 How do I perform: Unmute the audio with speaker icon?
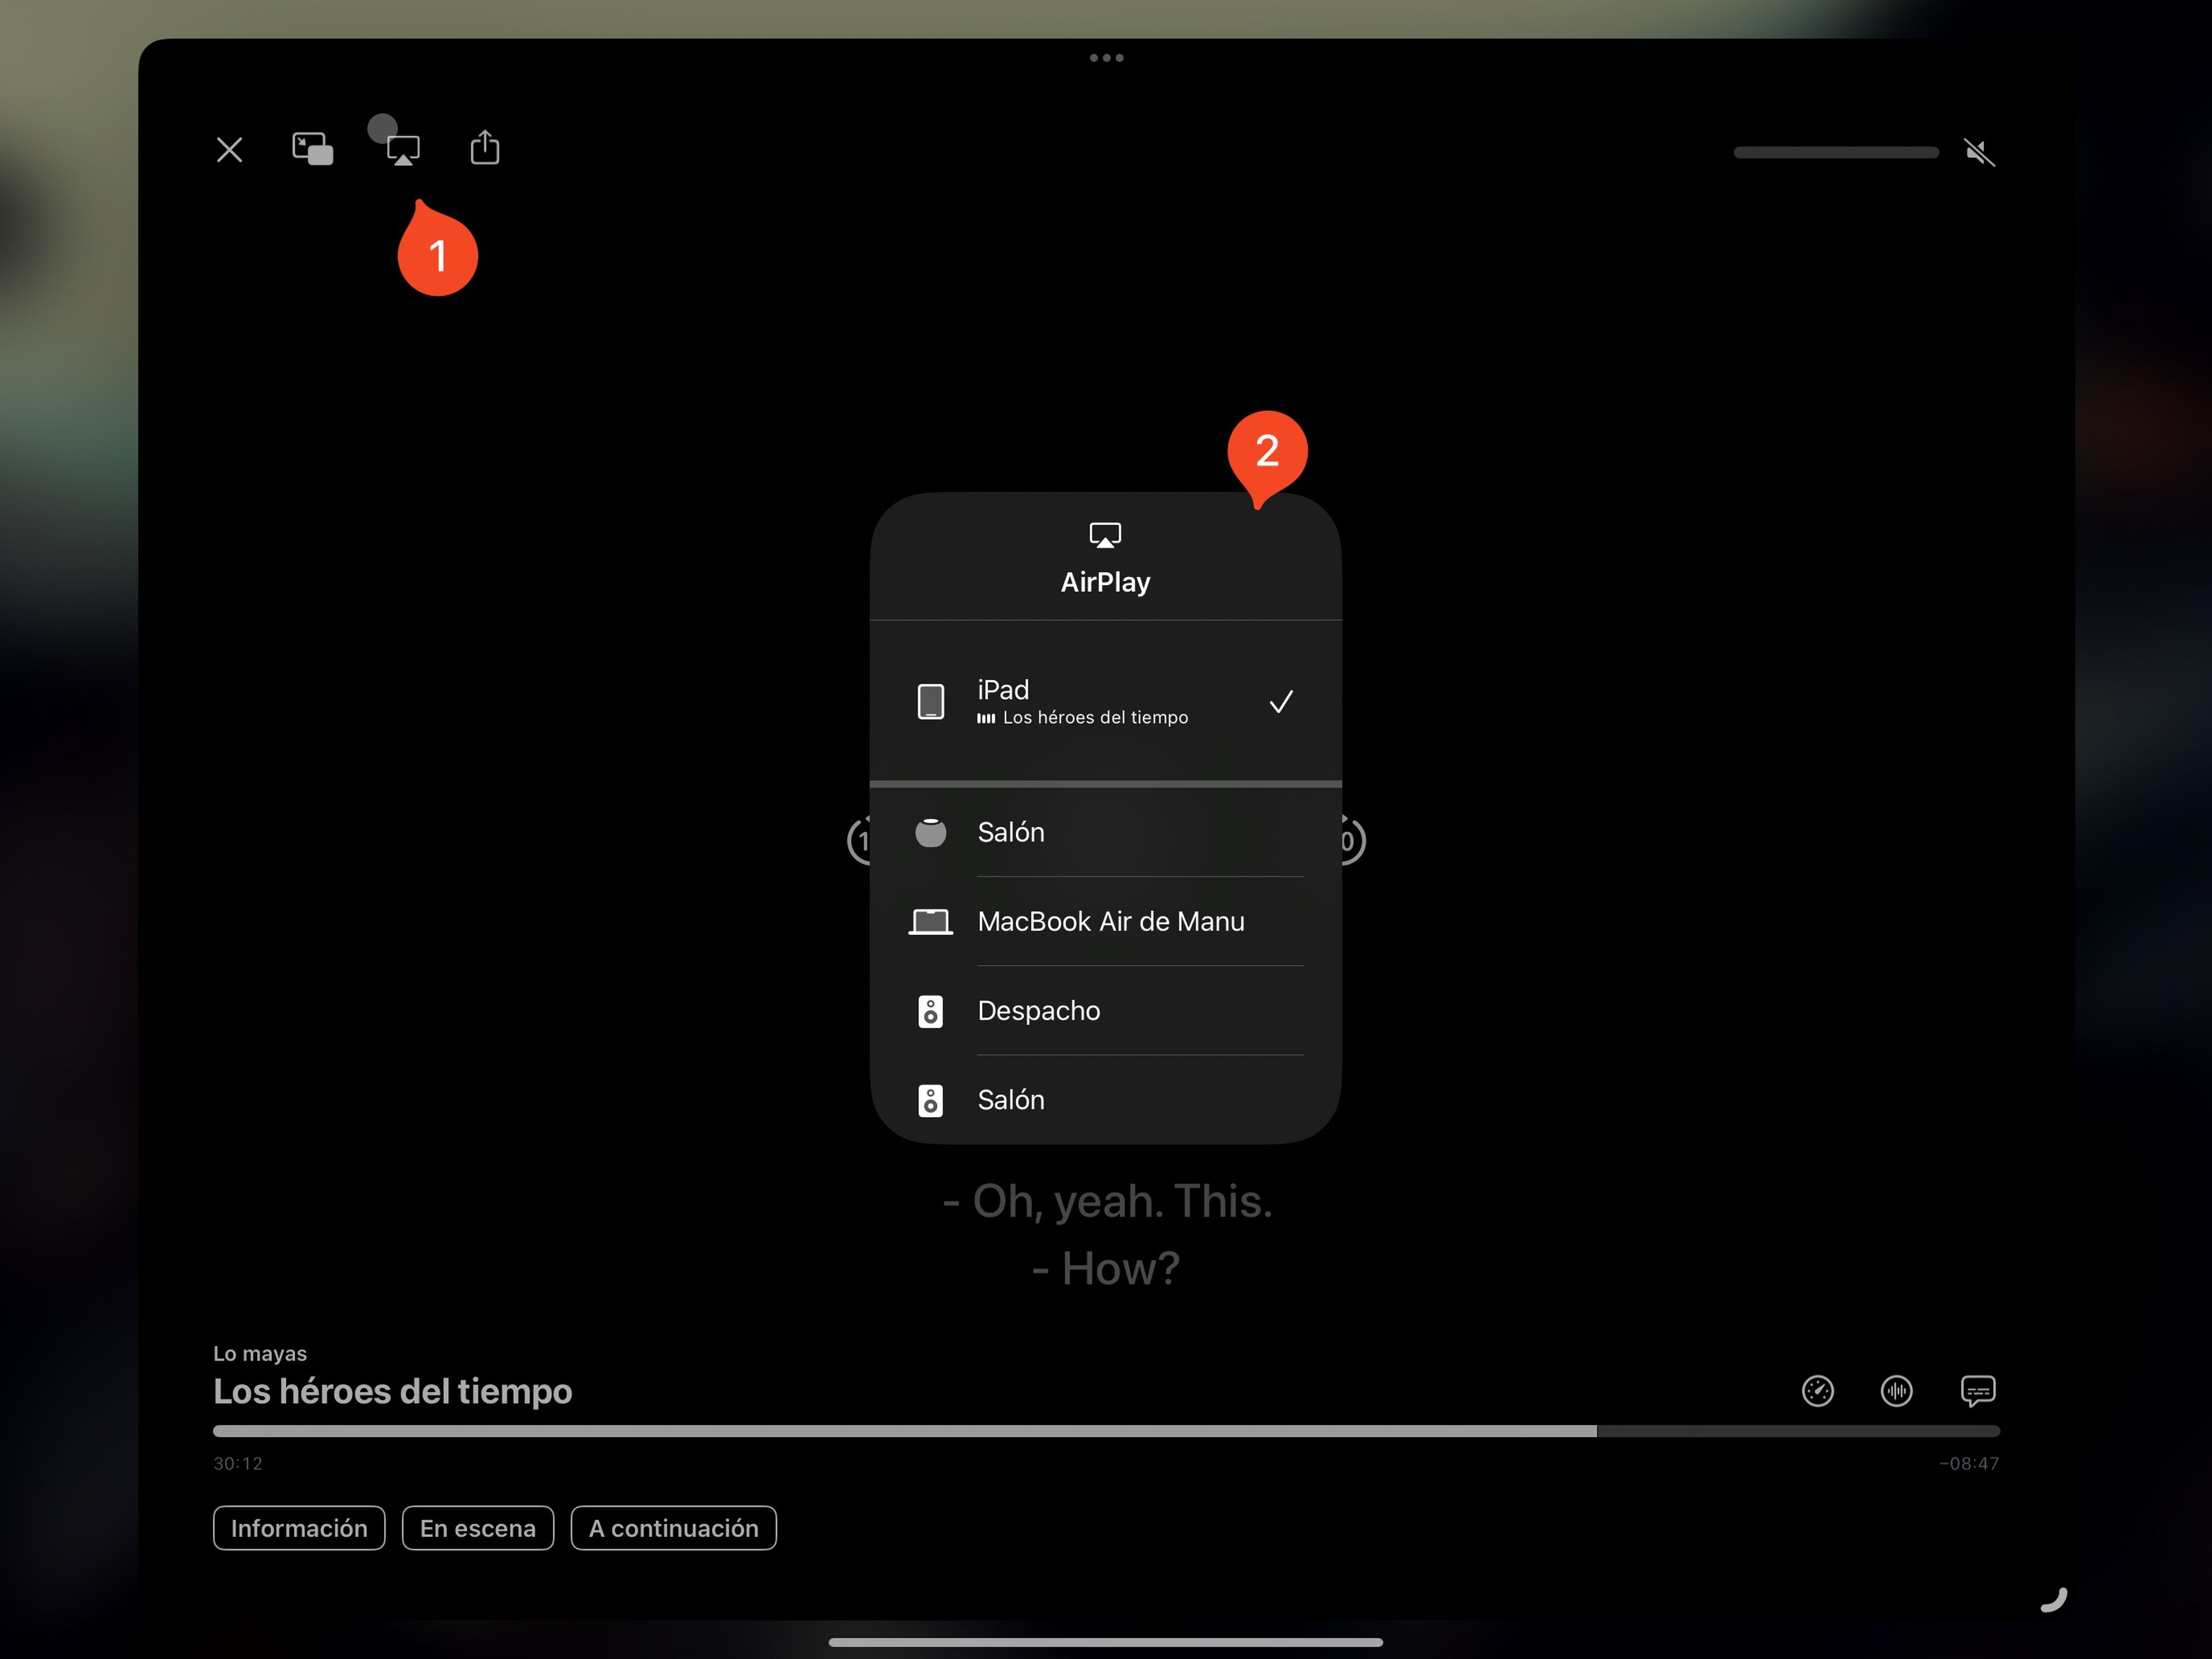pyautogui.click(x=1978, y=152)
